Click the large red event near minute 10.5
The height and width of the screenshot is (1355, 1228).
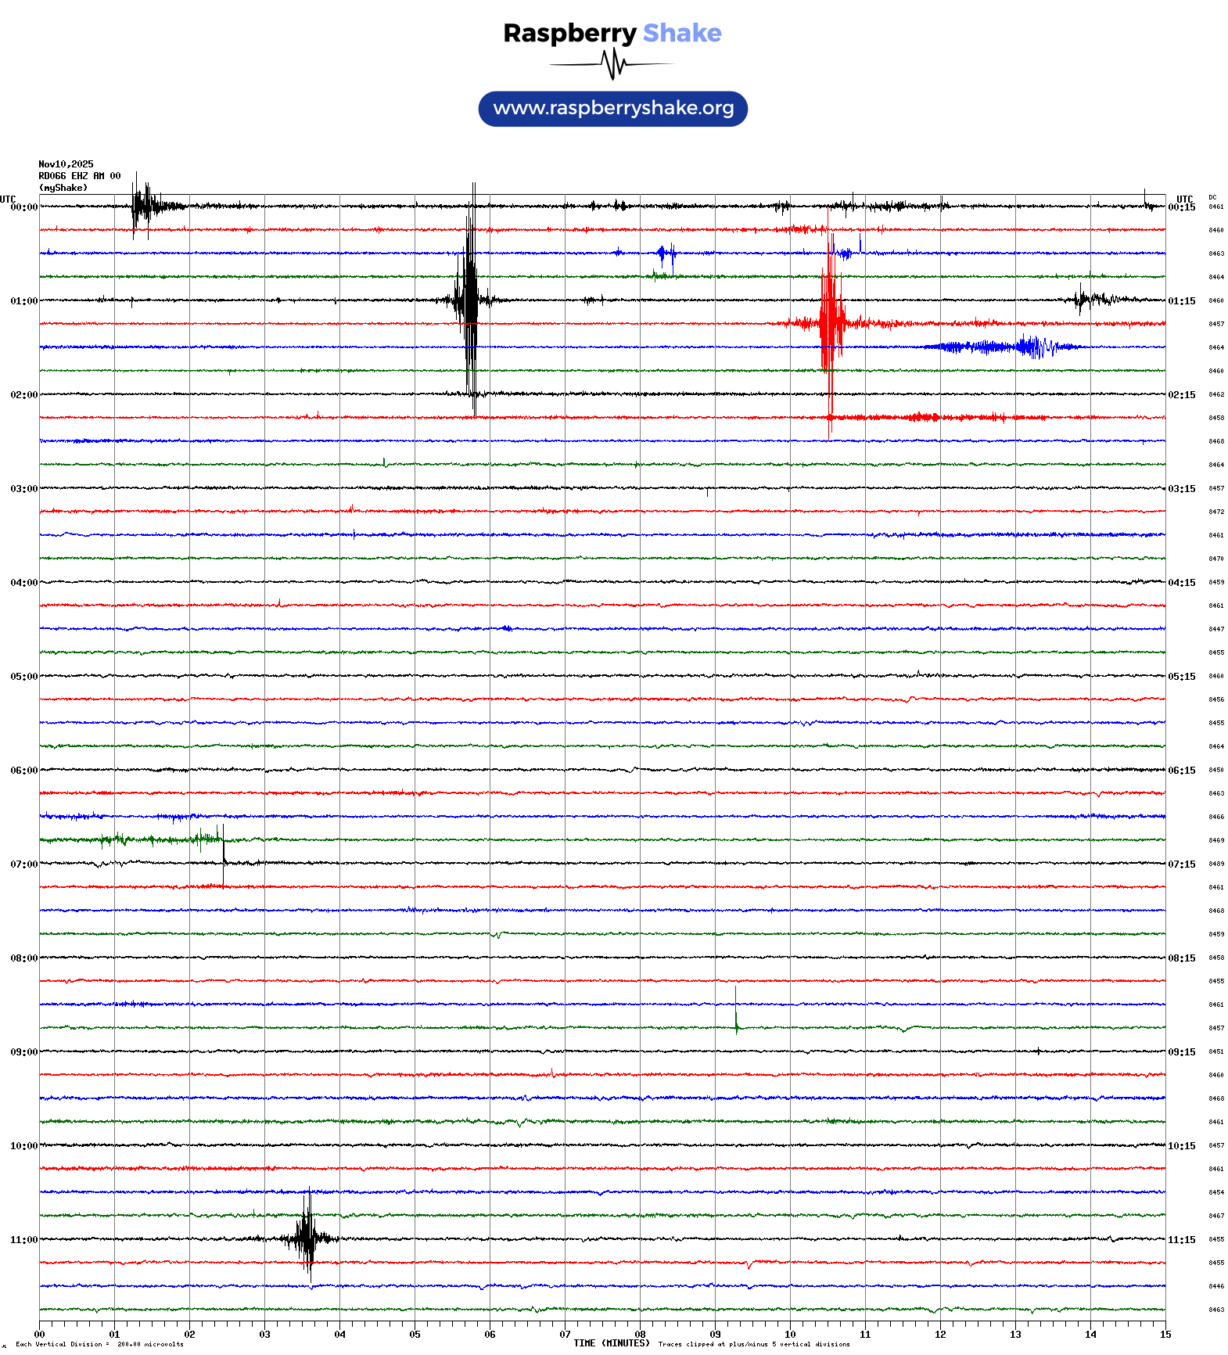(830, 322)
